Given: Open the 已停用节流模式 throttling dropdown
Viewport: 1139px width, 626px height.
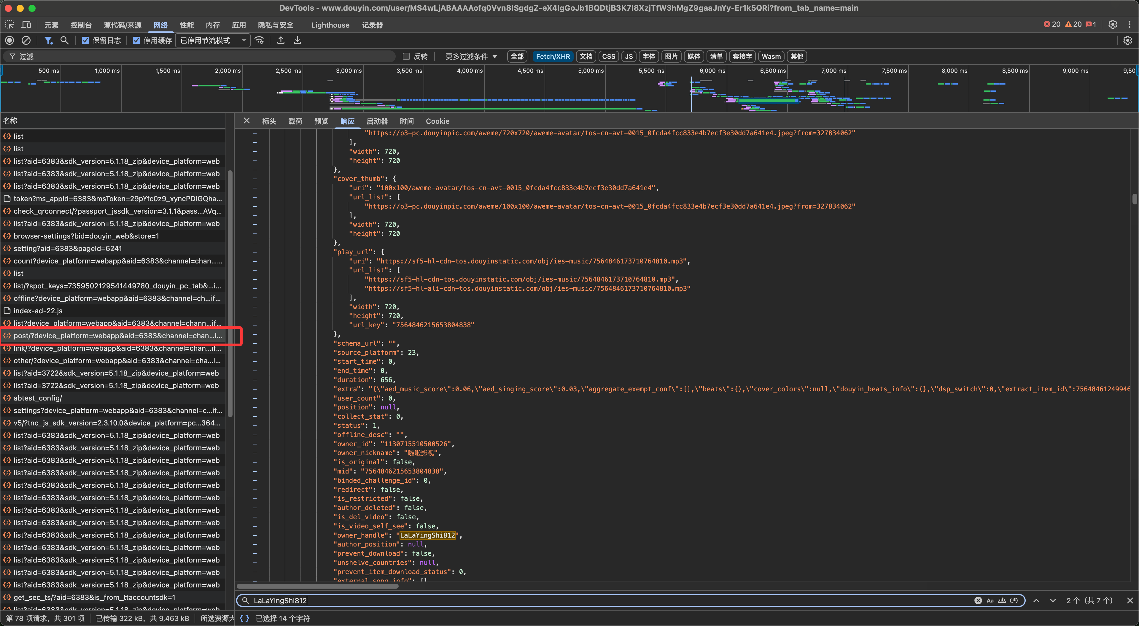Looking at the screenshot, I should point(213,40).
